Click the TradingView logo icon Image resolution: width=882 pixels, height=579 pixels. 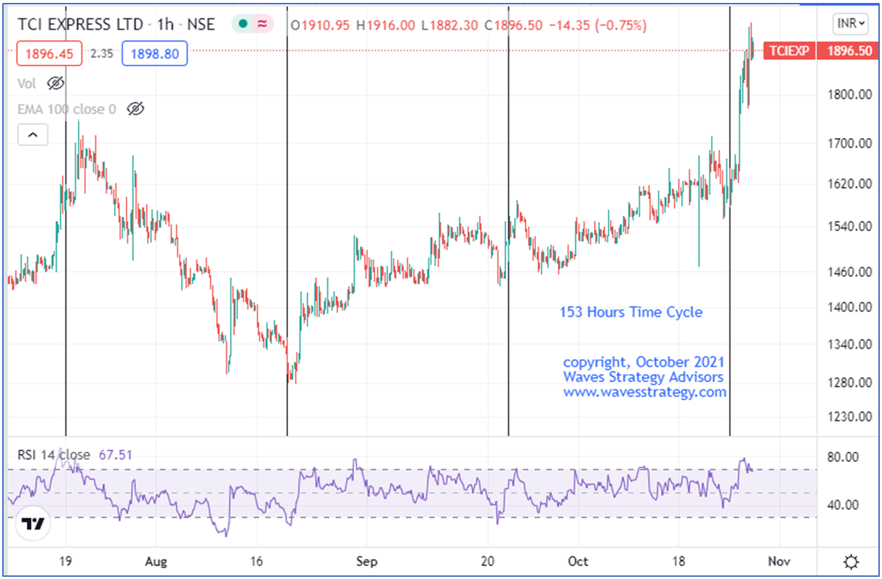click(33, 523)
